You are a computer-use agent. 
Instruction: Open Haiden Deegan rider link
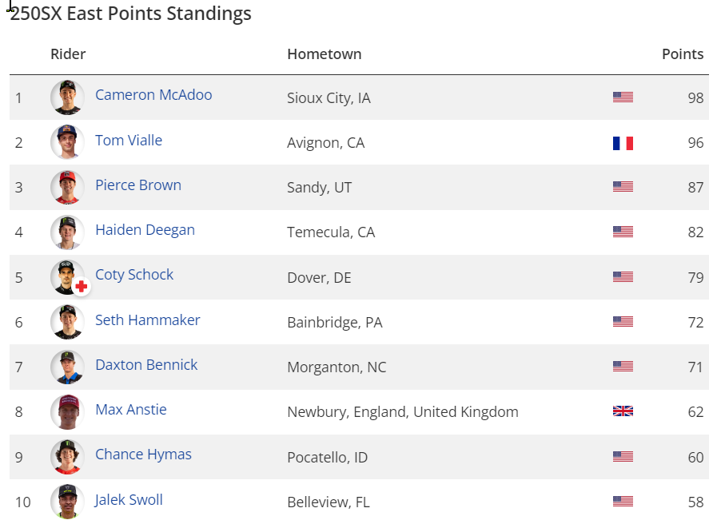[145, 230]
